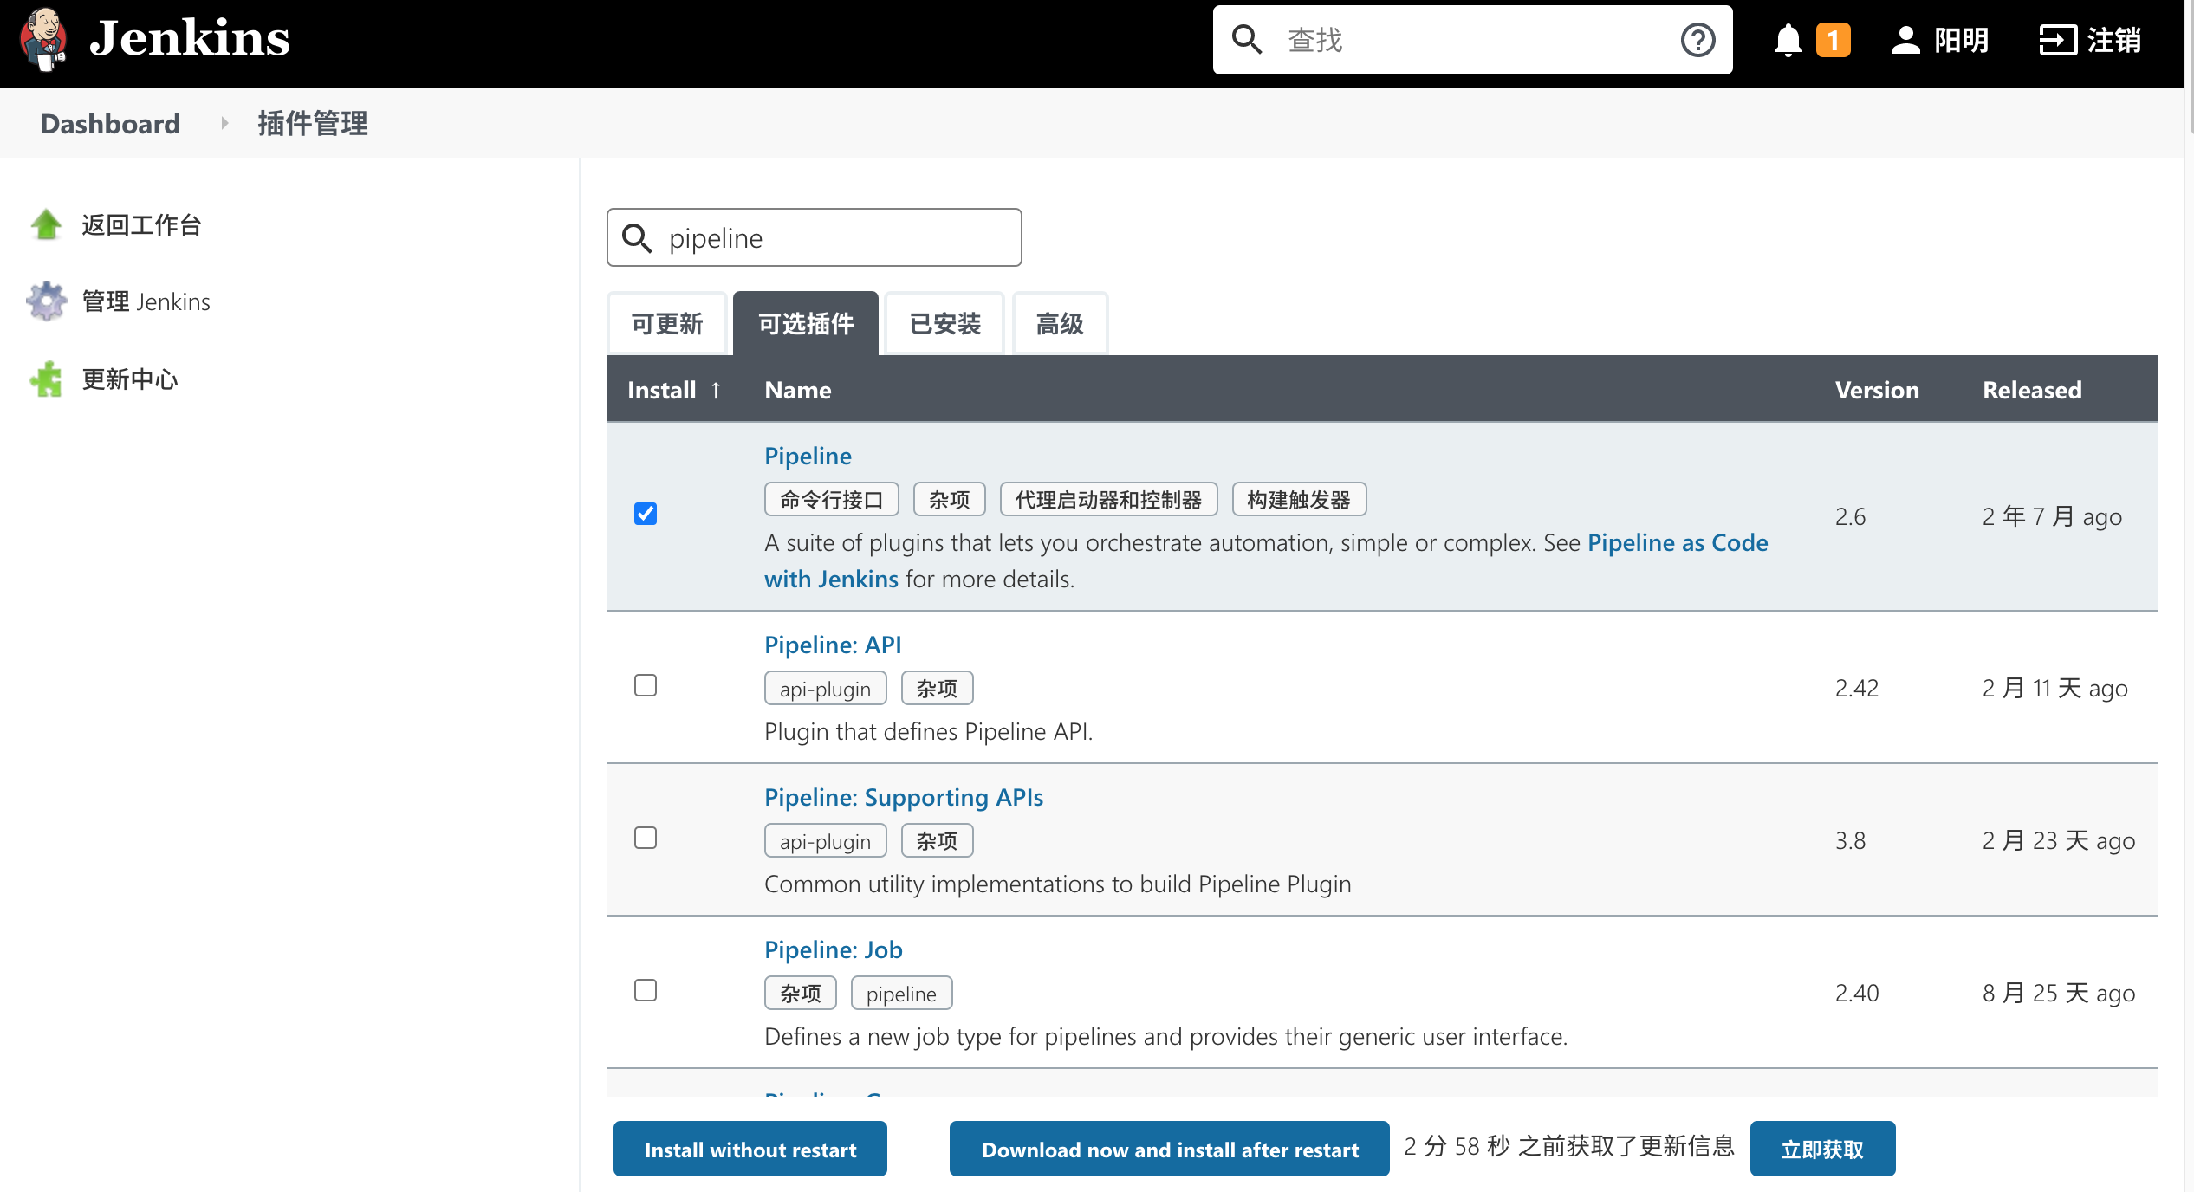Select the 返回工作台 green arrow icon
2194x1192 pixels.
tap(46, 224)
